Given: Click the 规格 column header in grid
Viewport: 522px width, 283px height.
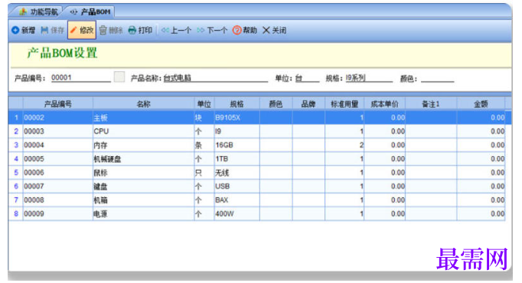Looking at the screenshot, I should [x=237, y=104].
